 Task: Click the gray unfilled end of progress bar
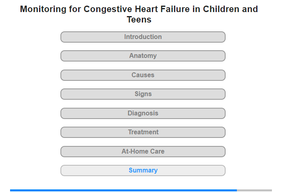pyautogui.click(x=254, y=190)
